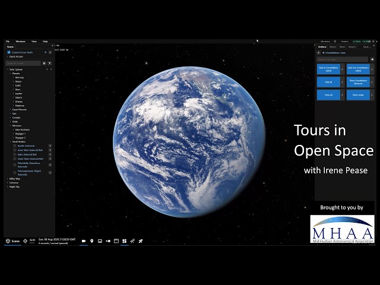Open the geo location pin panel

click(x=92, y=241)
